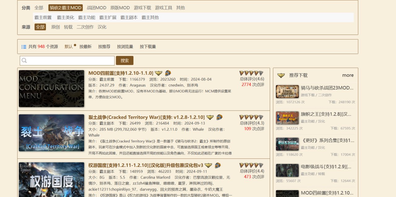Click 霸主功能 / 汉化 tag under 旗帜之王

point(313,121)
